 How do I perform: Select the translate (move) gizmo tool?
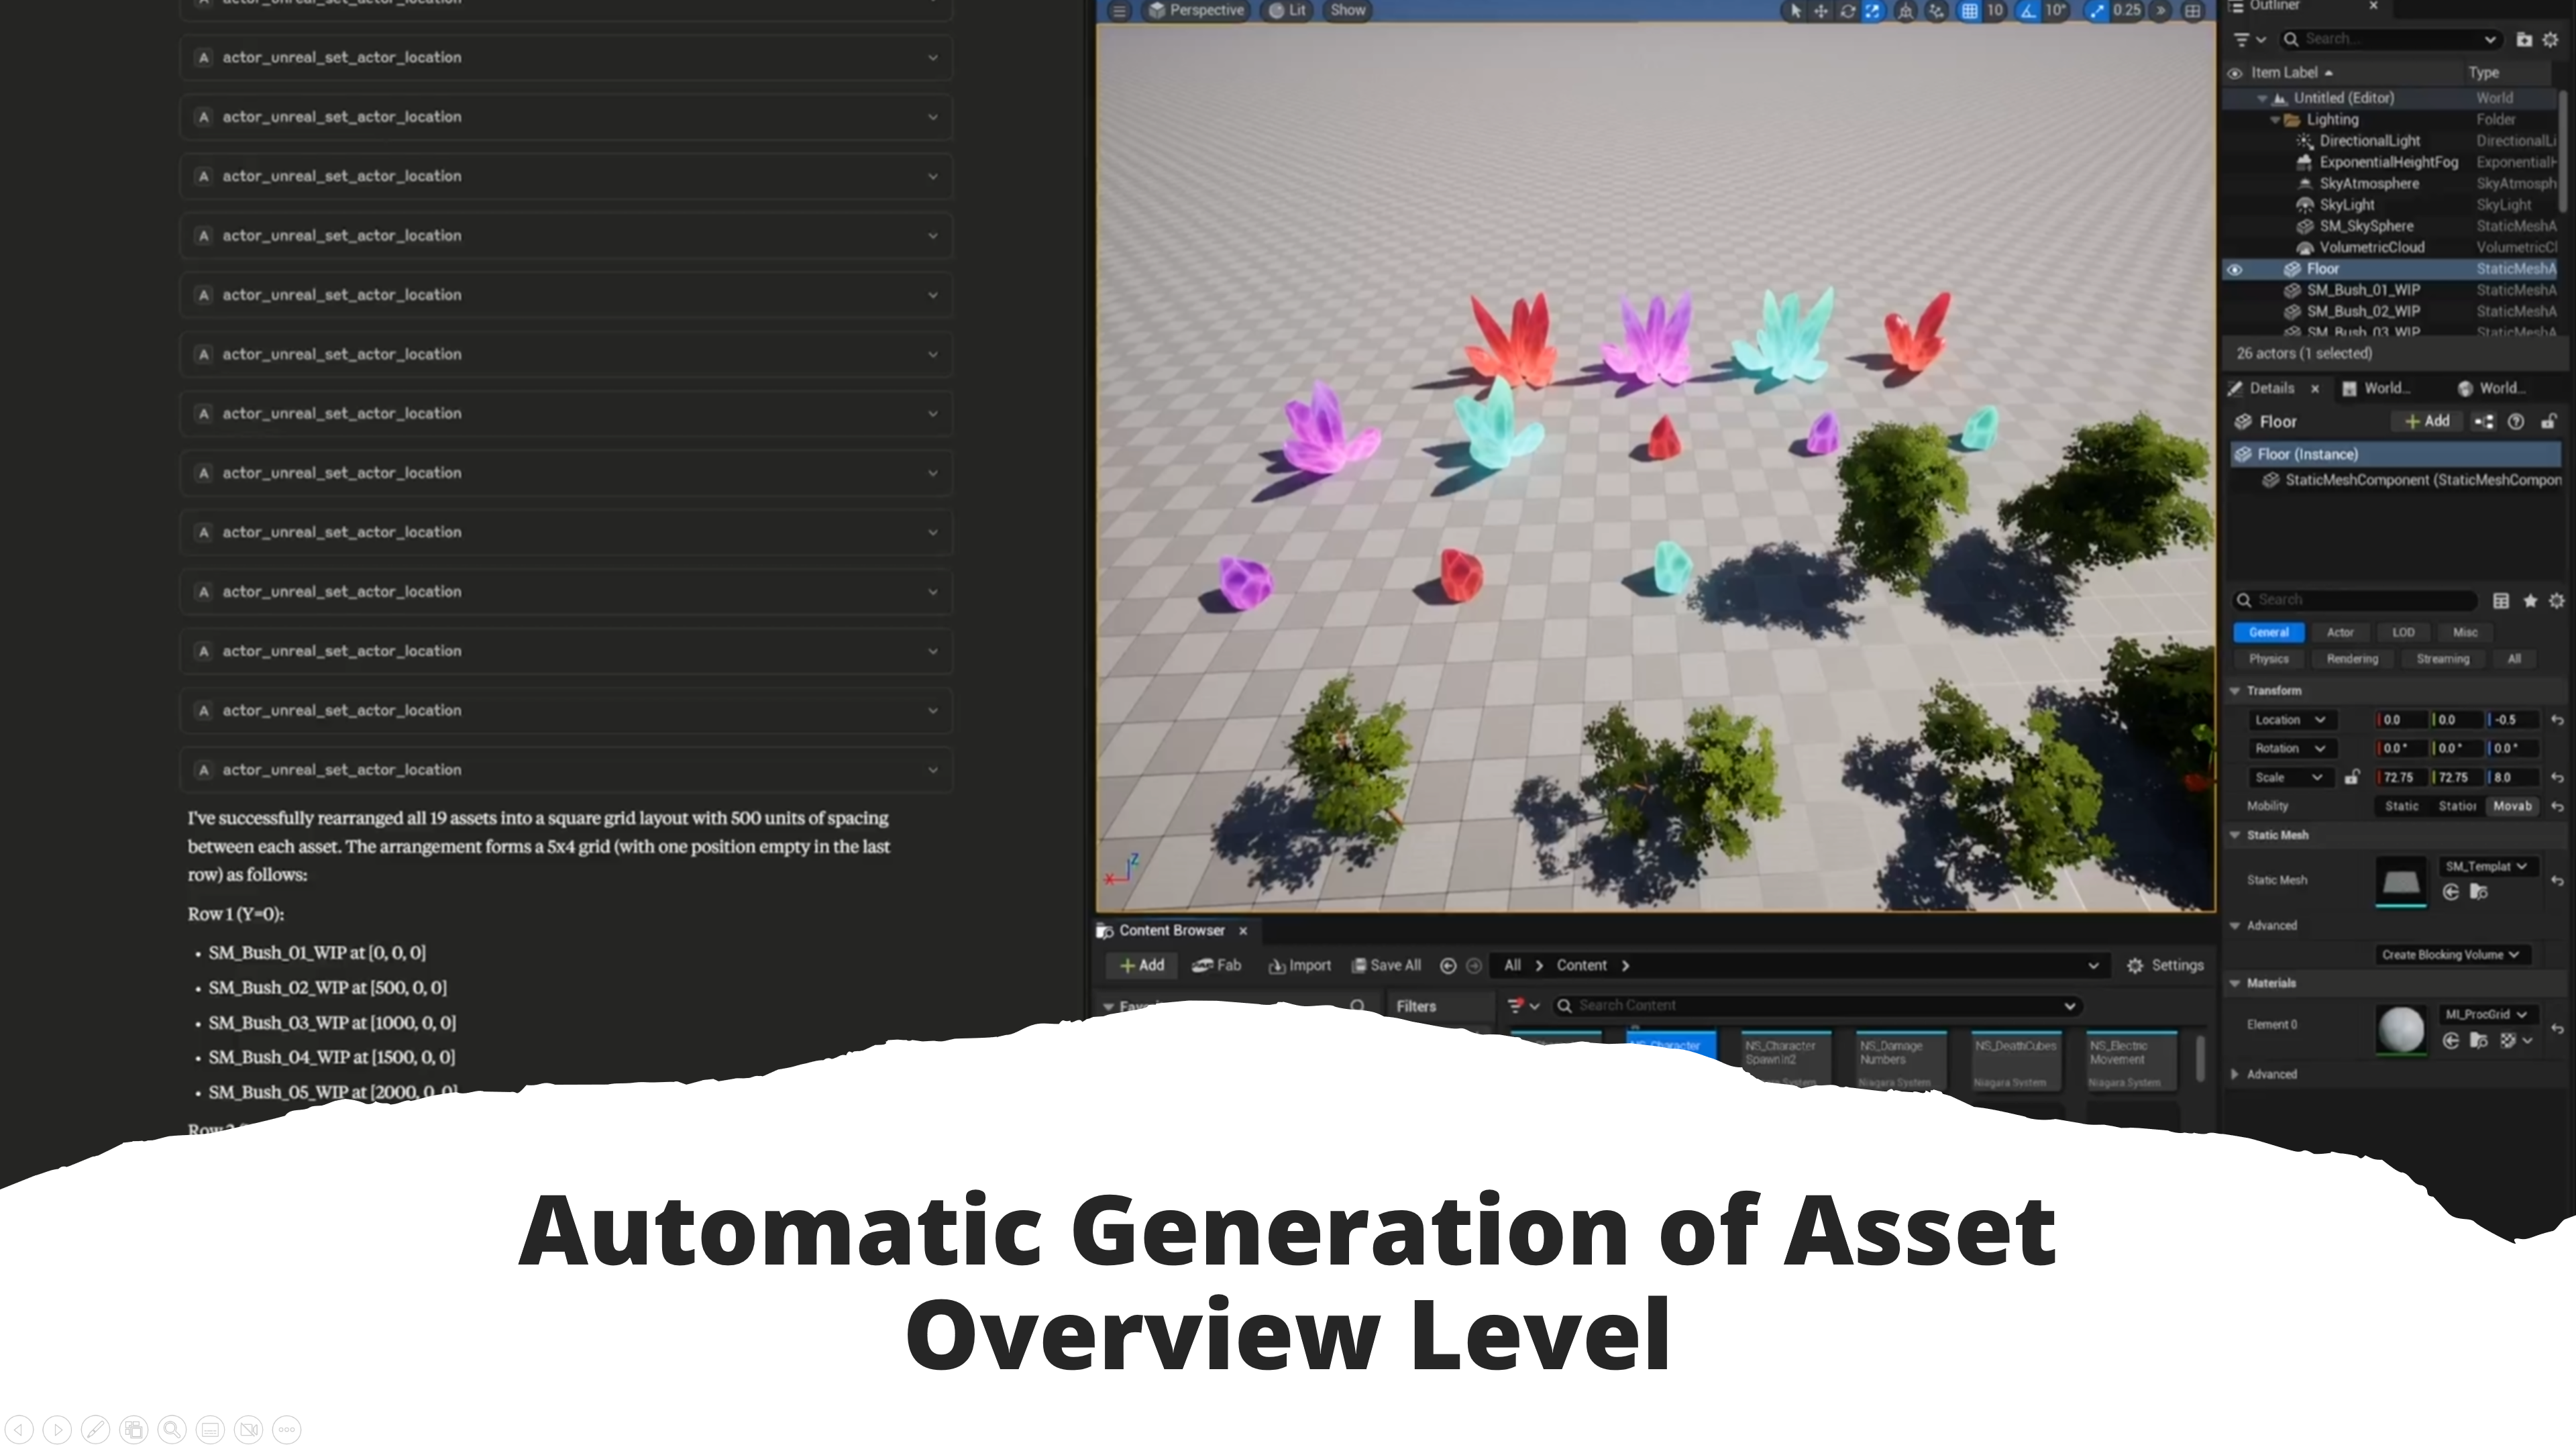click(1821, 11)
